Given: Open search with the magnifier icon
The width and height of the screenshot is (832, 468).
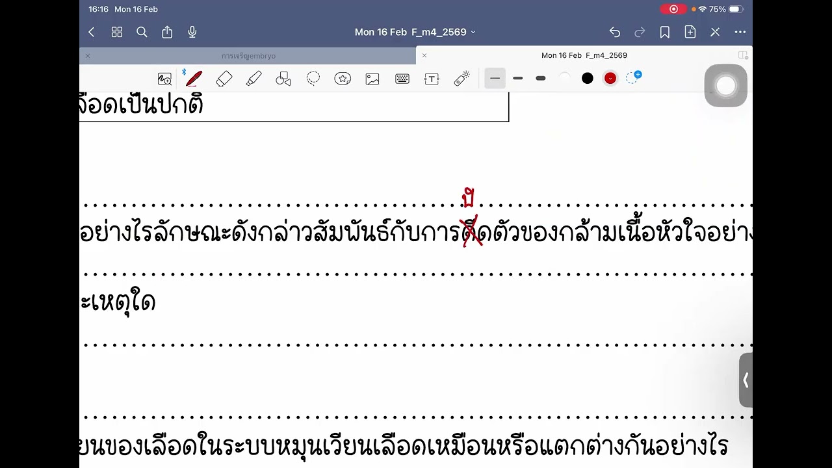Looking at the screenshot, I should (142, 32).
